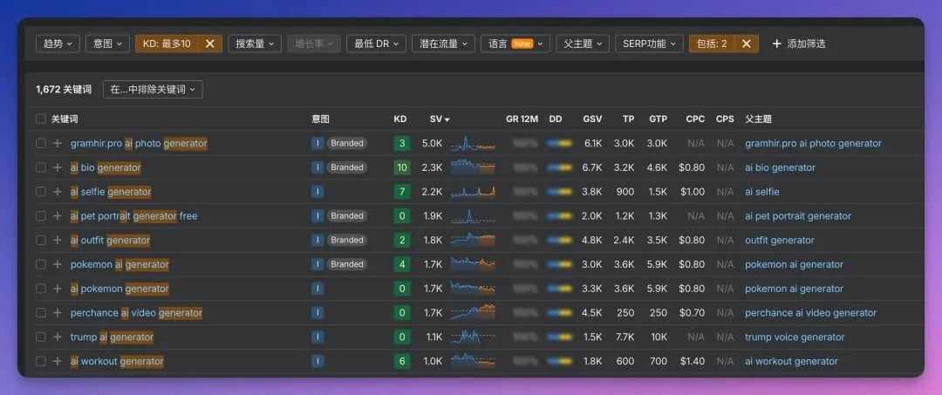
Task: Click plus icon beside trump ai generator
Action: pyautogui.click(x=58, y=337)
